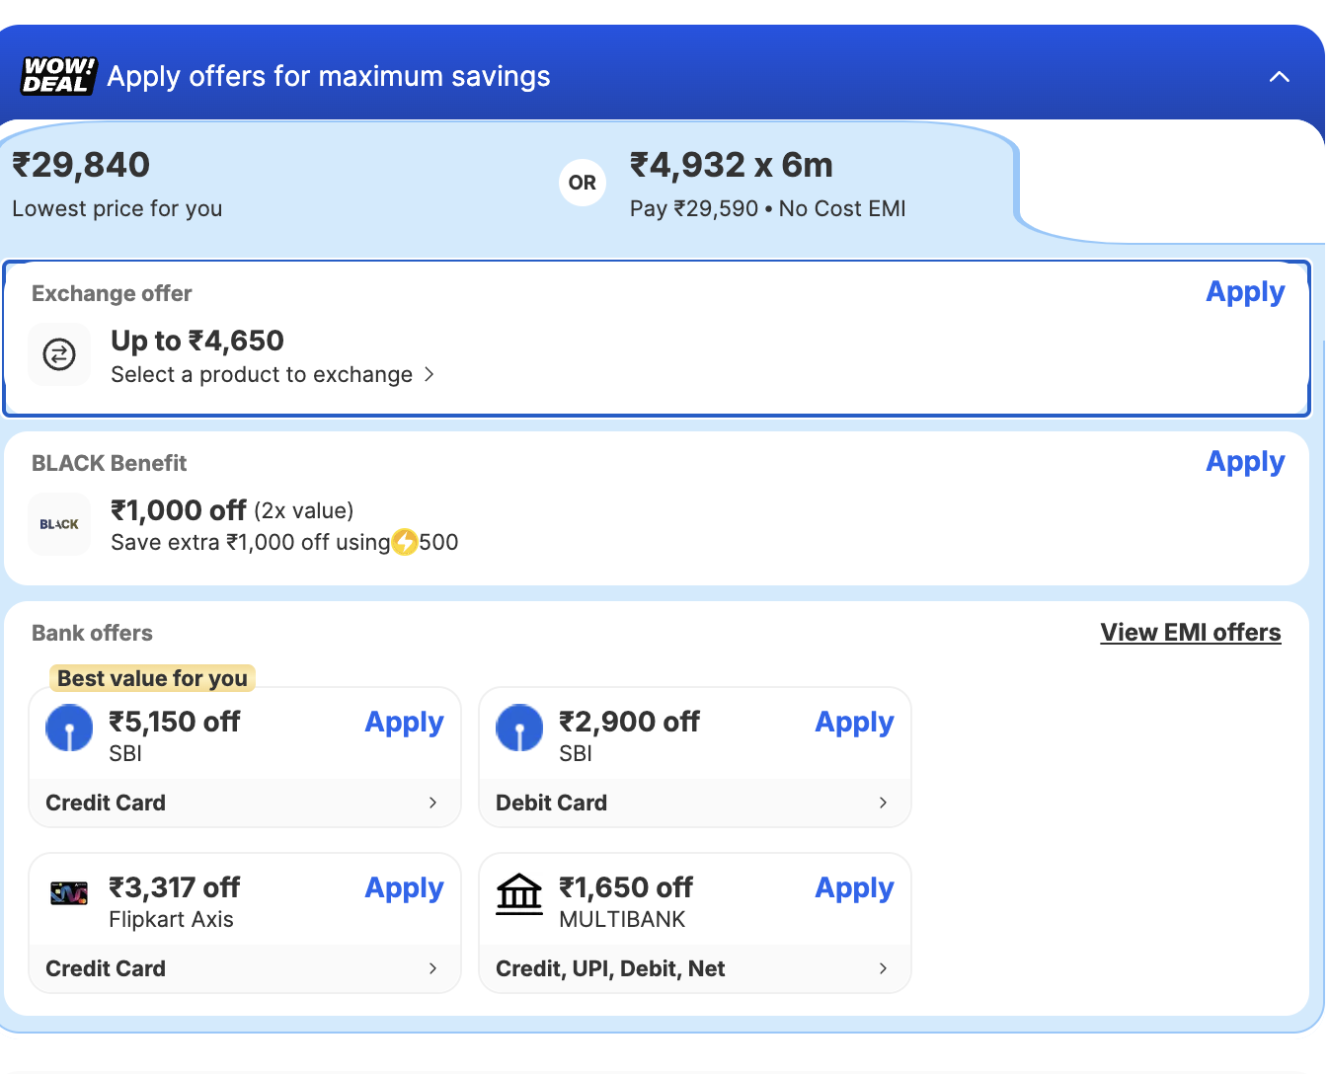Expand Credit, UPI, Debit, Net details

883,968
